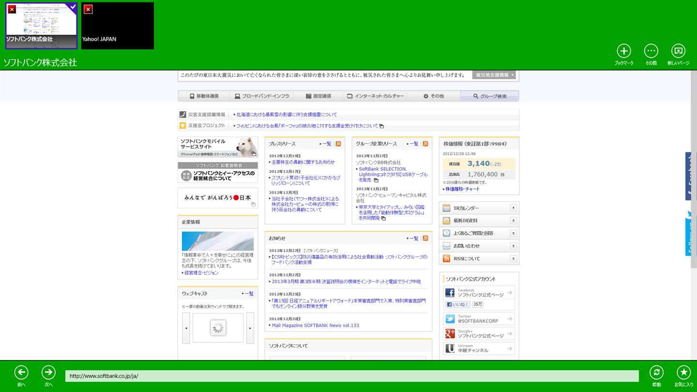Click the FAQ question mark icon
Viewport: 697px width, 392px height.
pos(446,233)
